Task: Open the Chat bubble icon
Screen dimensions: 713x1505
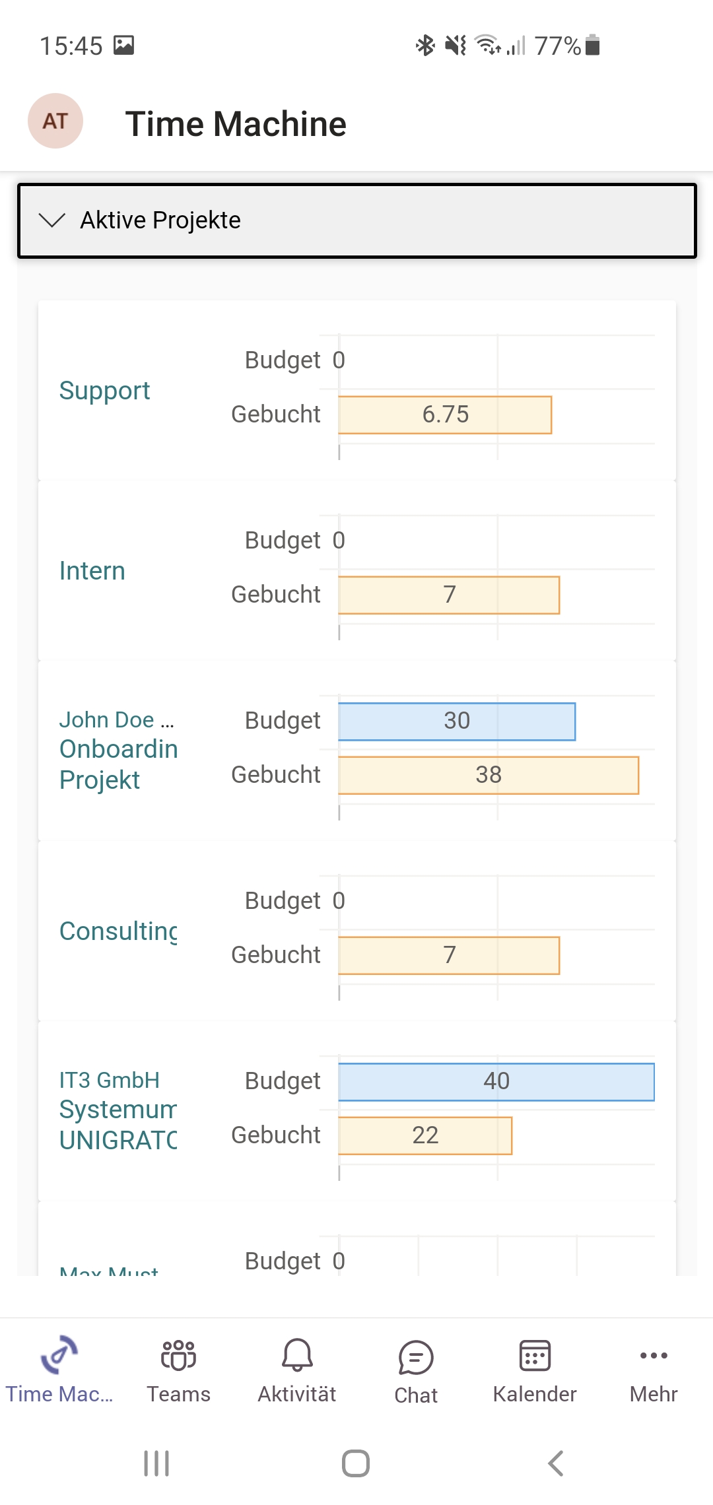Action: pyautogui.click(x=416, y=1358)
